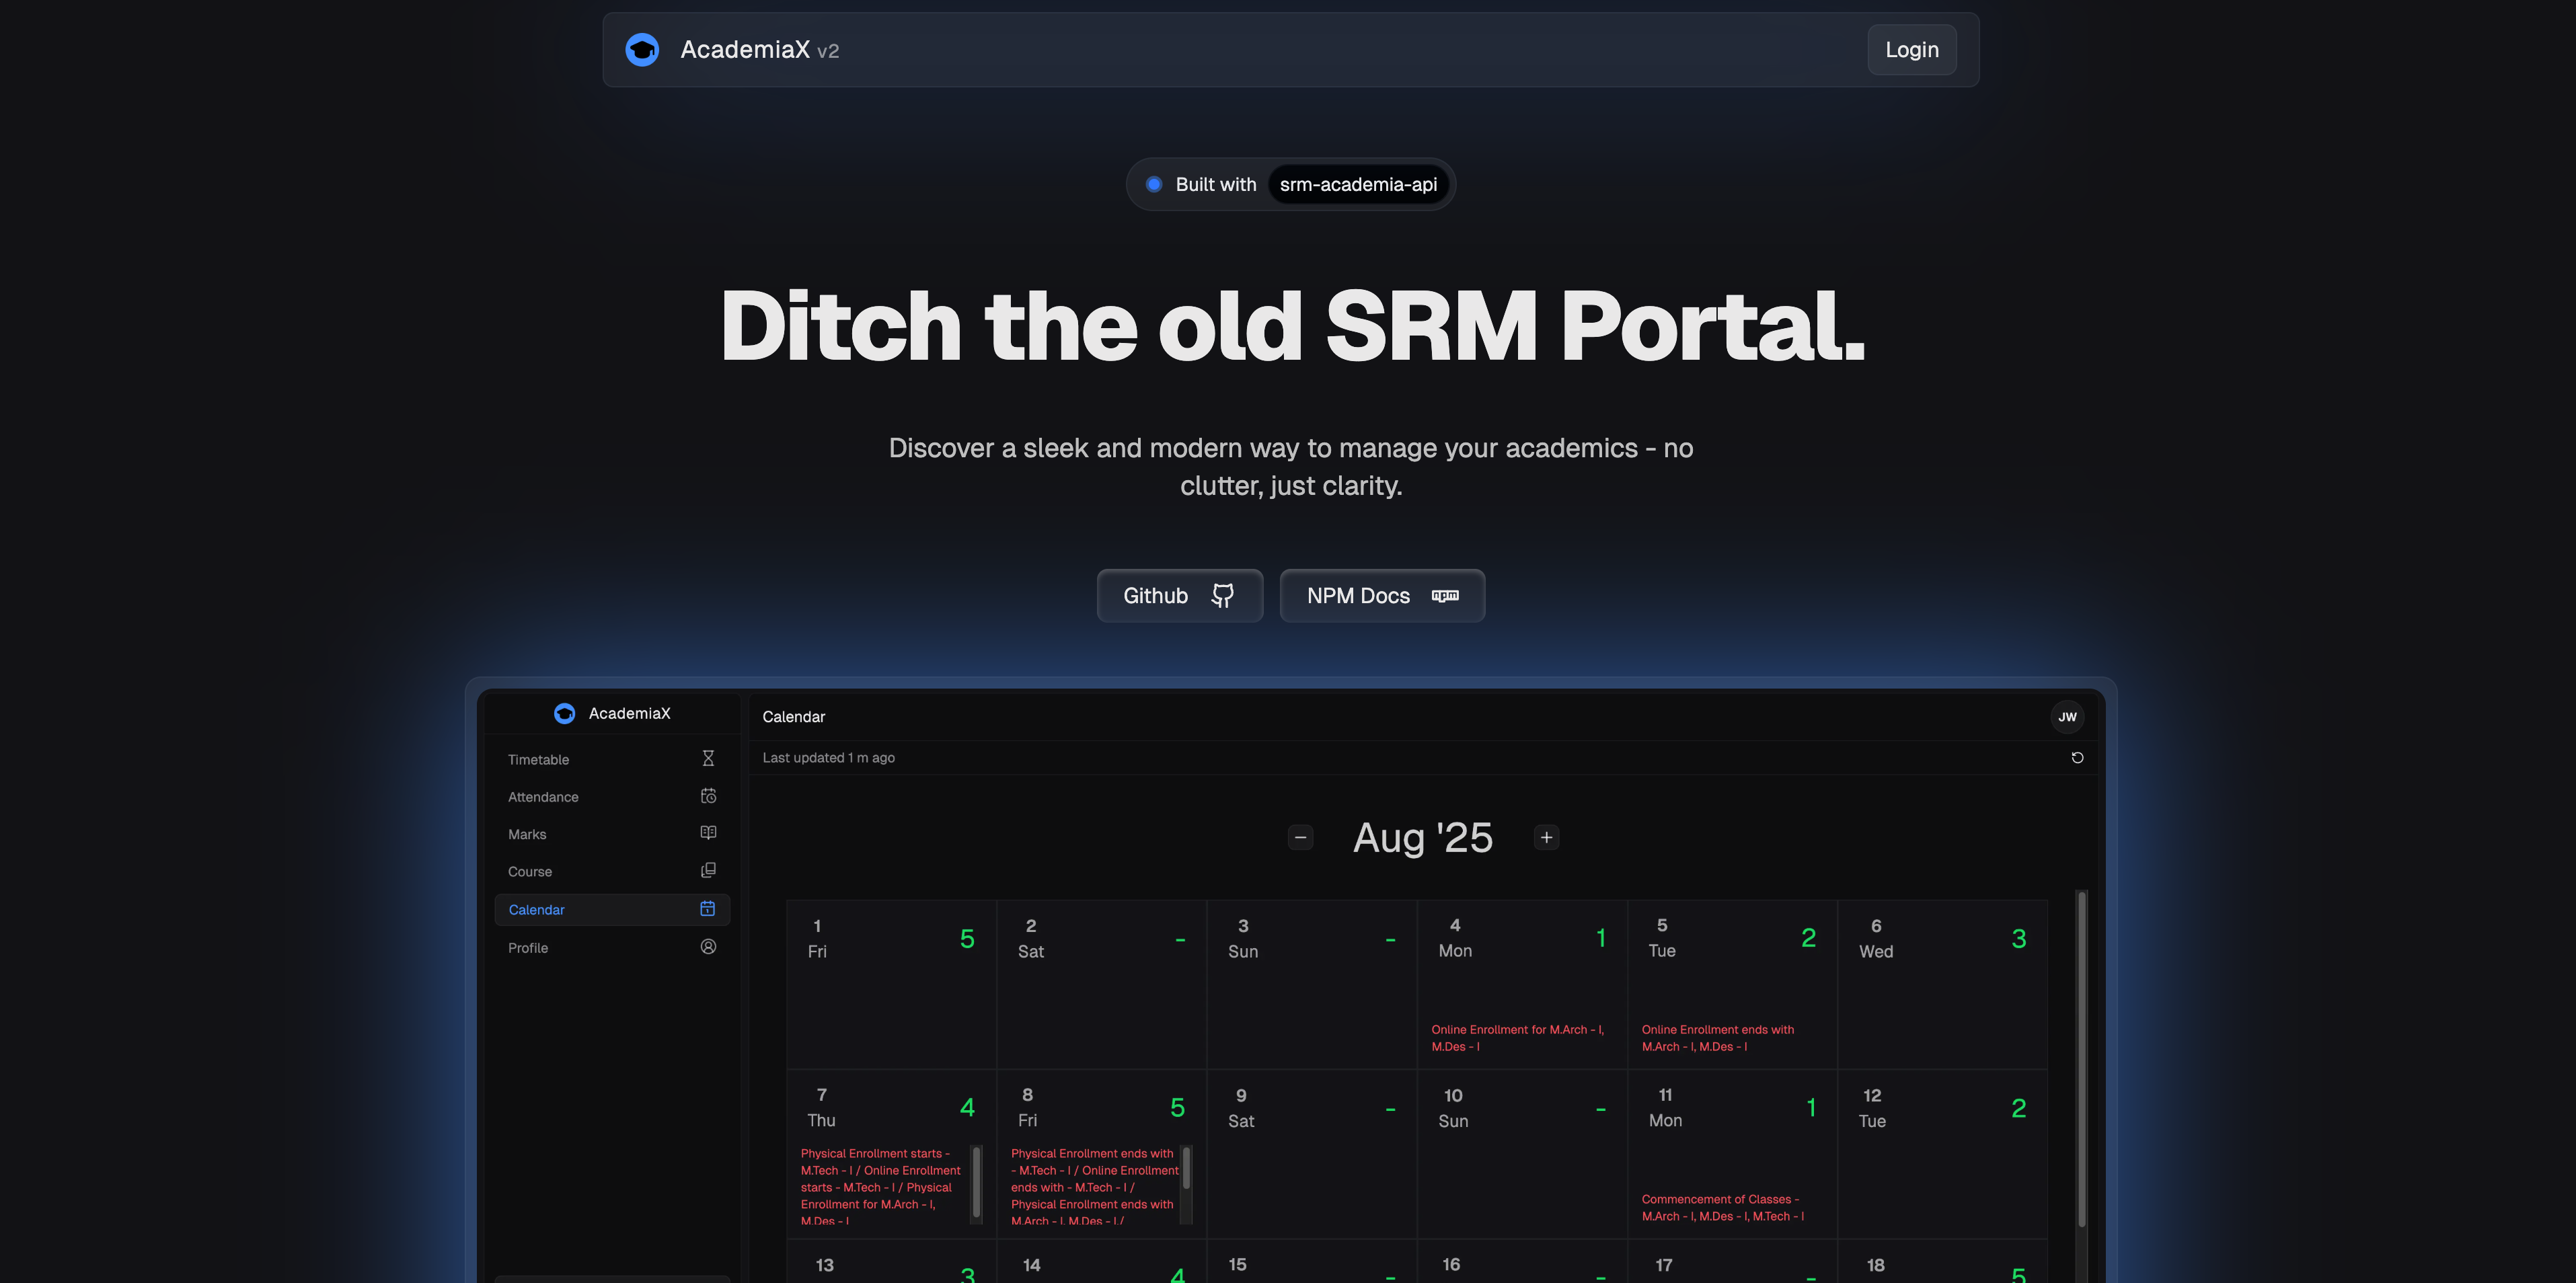The height and width of the screenshot is (1283, 2576).
Task: Click the Course copy icon
Action: 708,871
